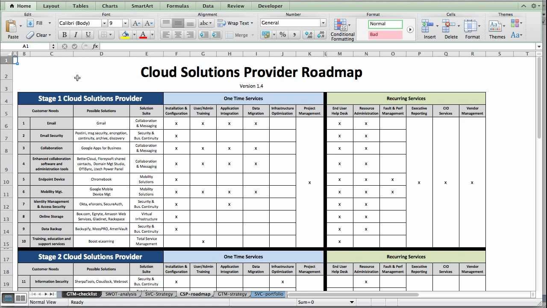Decrease font size with the smaller A icon
Image resolution: width=547 pixels, height=308 pixels.
pos(149,23)
